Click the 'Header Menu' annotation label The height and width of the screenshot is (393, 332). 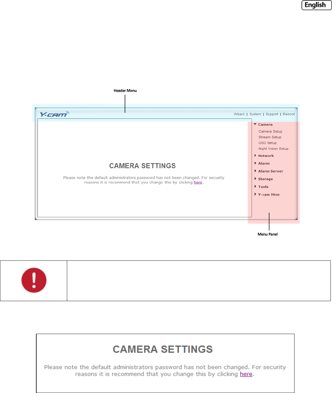[125, 91]
